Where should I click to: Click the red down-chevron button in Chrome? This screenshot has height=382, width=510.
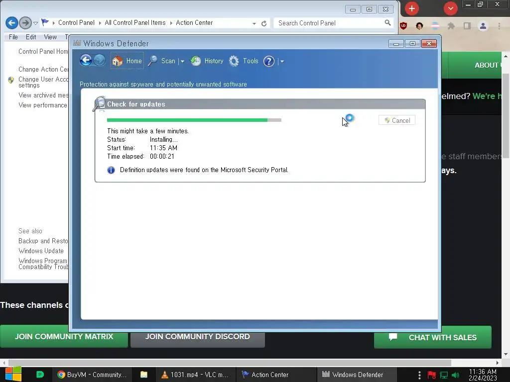(450, 8)
